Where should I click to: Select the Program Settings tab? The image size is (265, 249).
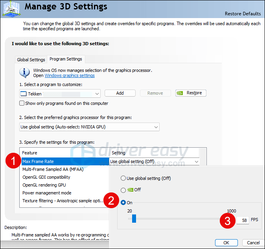pos(66,59)
